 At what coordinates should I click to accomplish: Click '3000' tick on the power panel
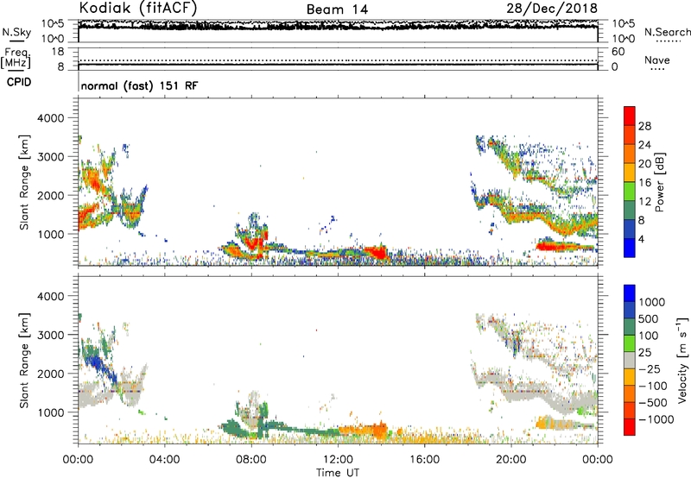pos(50,157)
